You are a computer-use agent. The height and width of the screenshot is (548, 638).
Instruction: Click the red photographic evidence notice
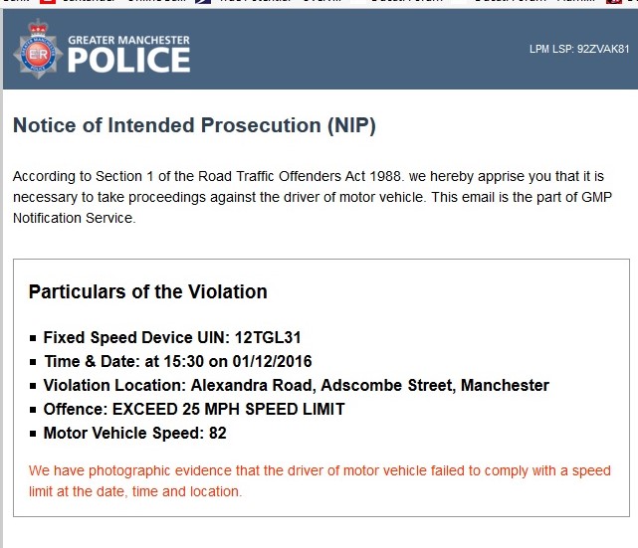[319, 481]
